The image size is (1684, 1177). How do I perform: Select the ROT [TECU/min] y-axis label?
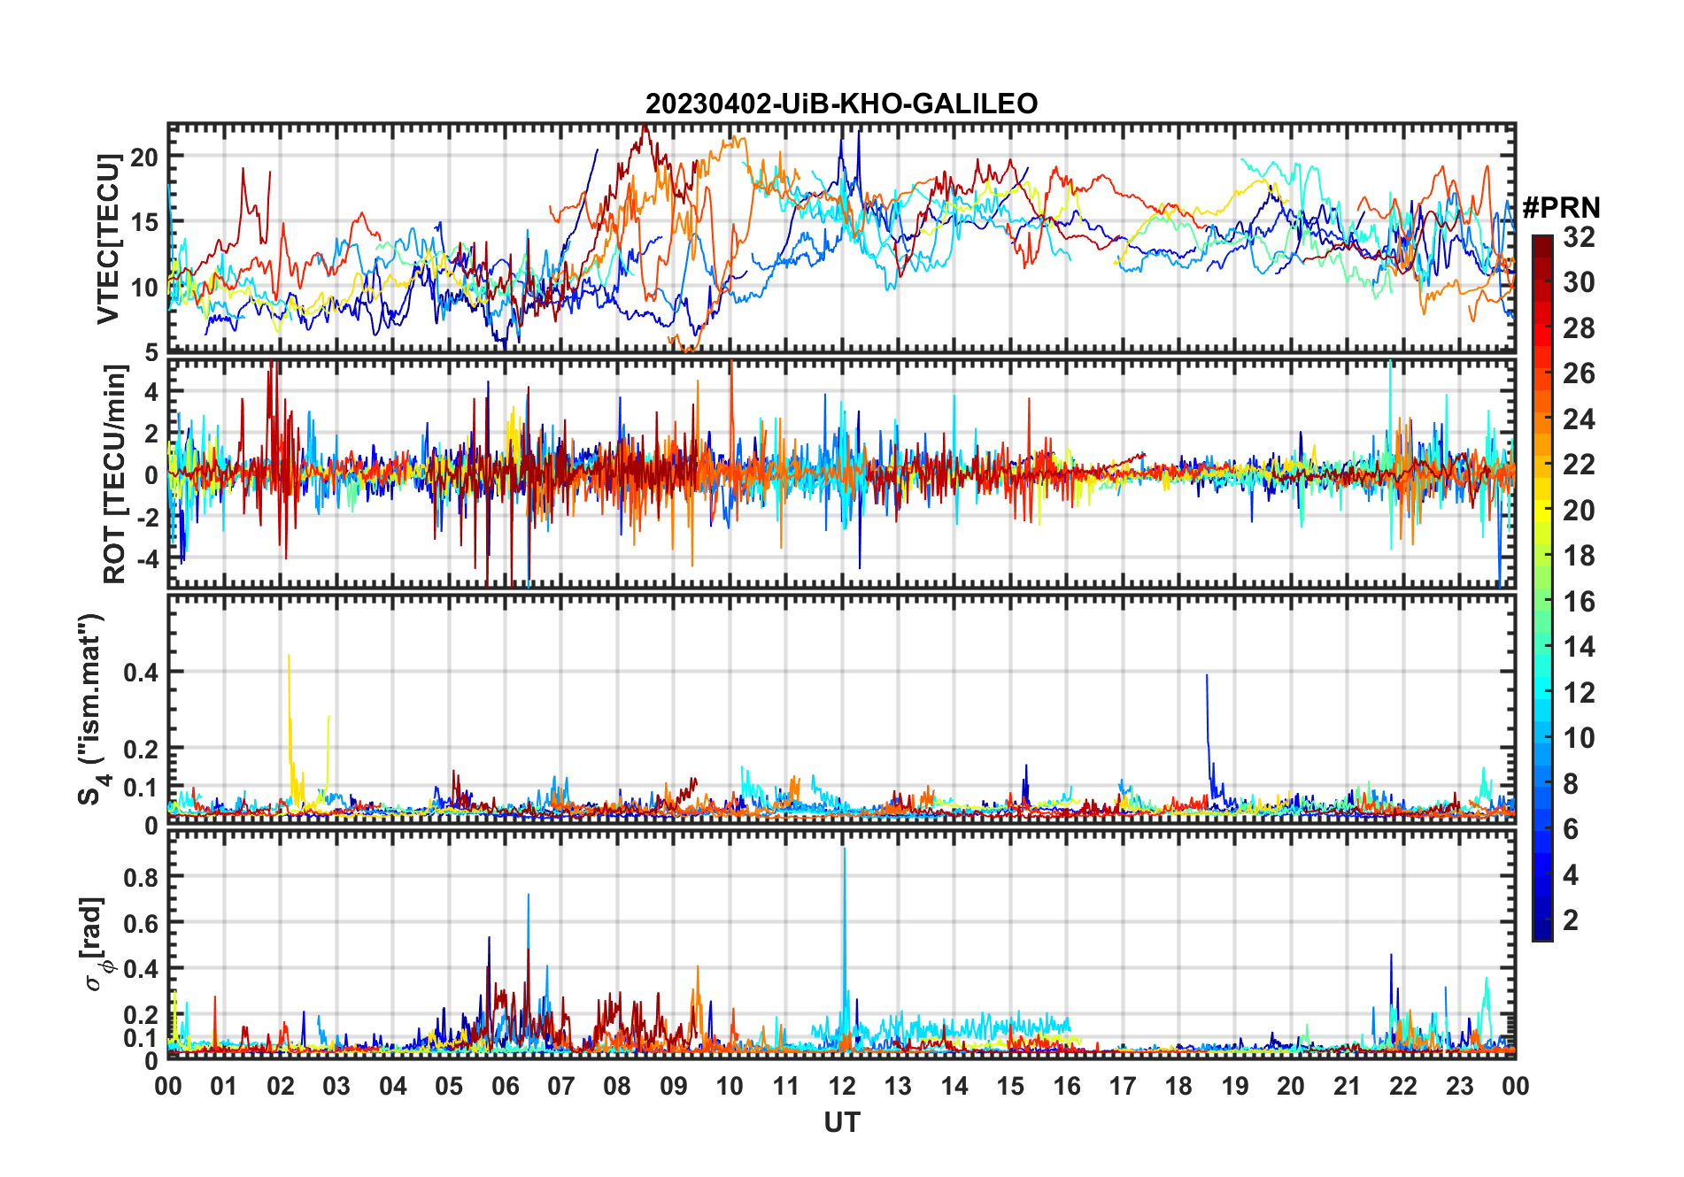[114, 474]
